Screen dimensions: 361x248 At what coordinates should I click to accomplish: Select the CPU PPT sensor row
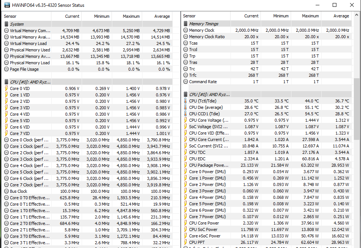click(266, 242)
